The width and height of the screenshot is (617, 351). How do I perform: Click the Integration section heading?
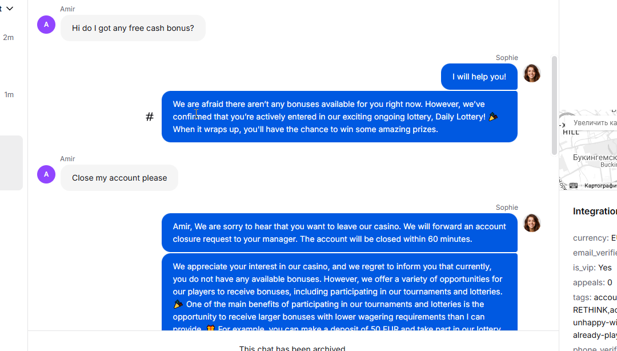click(594, 212)
